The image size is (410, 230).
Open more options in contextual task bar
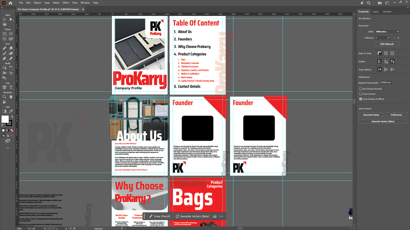(221, 216)
